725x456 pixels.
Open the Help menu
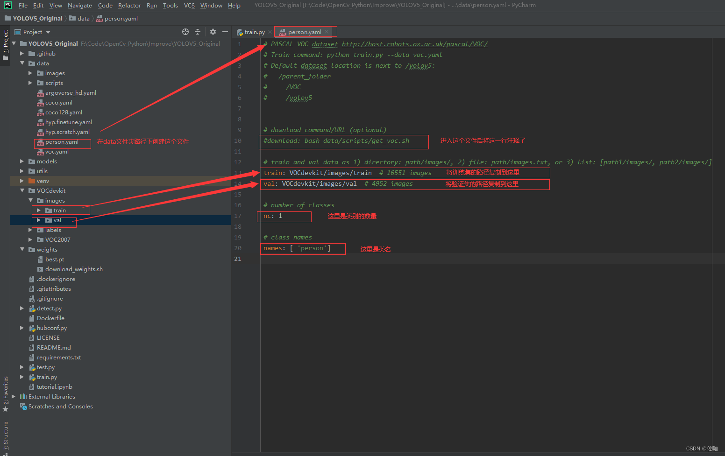(234, 6)
